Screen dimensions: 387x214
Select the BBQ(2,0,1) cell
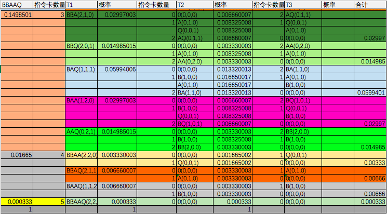[81, 46]
